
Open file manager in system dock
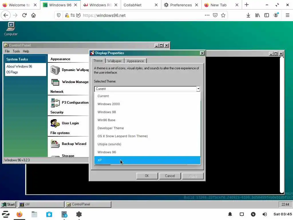click(x=34, y=214)
